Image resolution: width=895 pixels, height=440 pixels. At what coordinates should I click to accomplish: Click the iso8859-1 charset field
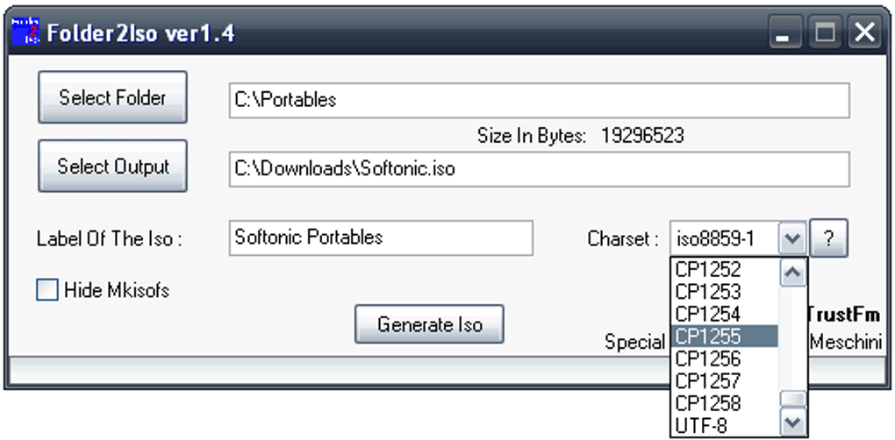[725, 238]
